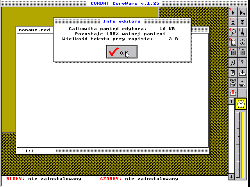The width and height of the screenshot is (250, 187).
Task: Click the trash can delete icon
Action: 233,72
